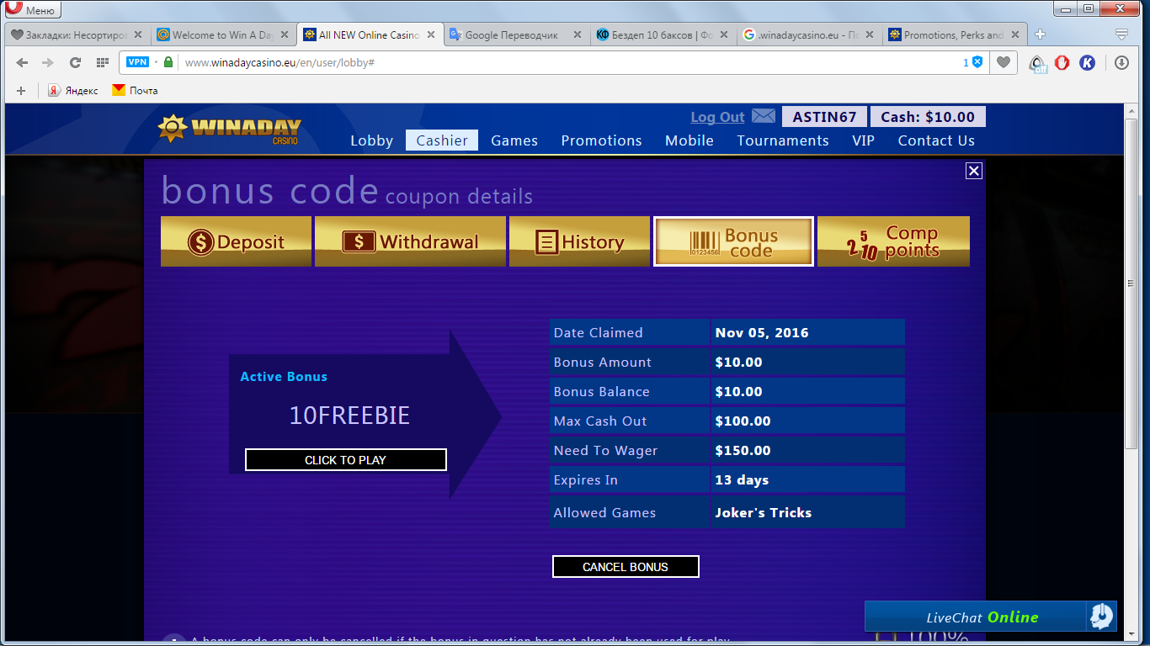Open Яндекс bookmark
The image size is (1150, 646).
click(72, 91)
